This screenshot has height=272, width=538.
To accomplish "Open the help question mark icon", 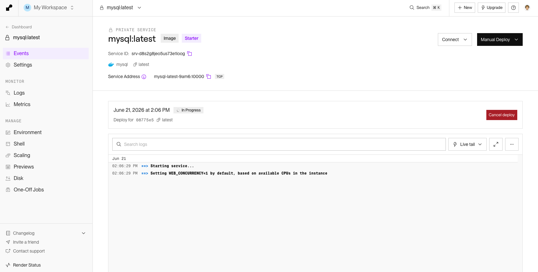I will click(513, 8).
